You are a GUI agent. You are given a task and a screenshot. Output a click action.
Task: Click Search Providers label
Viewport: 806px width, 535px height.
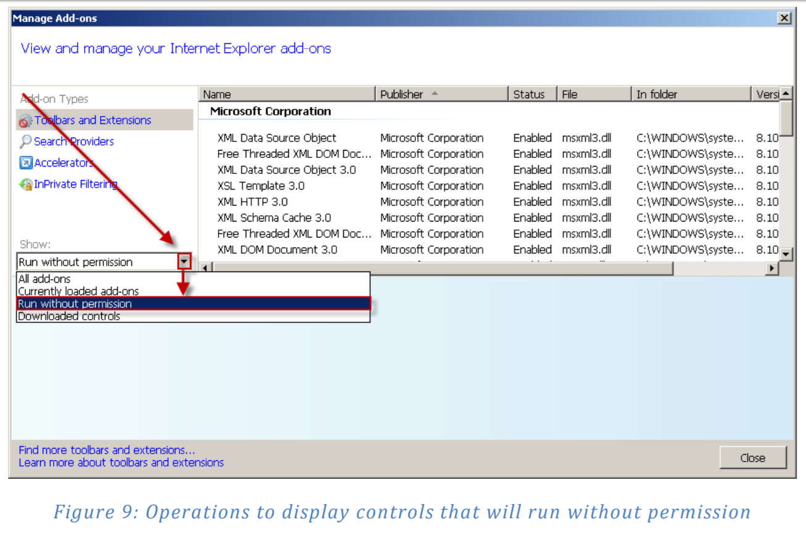point(74,142)
